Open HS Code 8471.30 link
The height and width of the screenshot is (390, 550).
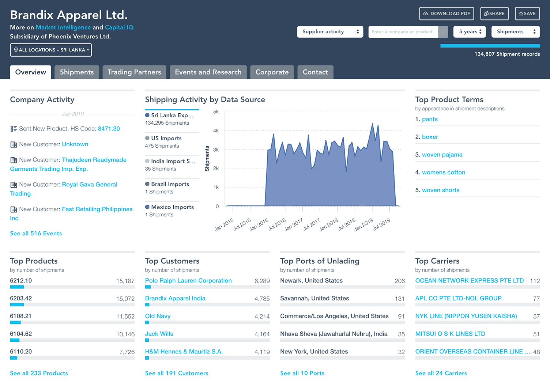(109, 129)
